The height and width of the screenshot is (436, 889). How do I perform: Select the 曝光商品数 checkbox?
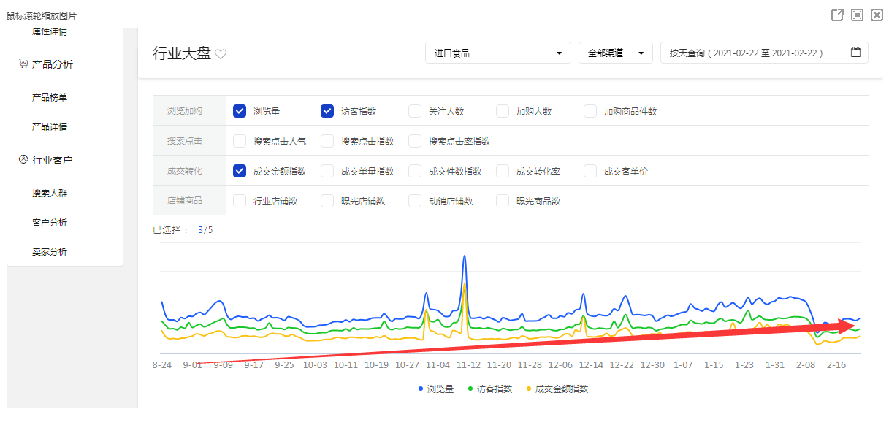pyautogui.click(x=503, y=201)
